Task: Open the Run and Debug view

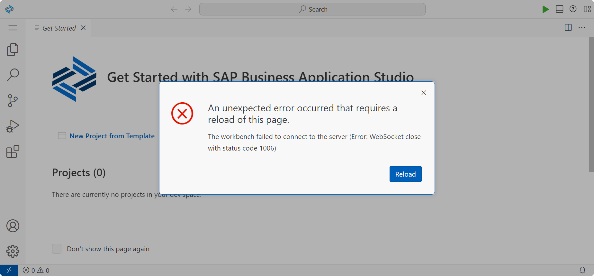Action: pyautogui.click(x=13, y=126)
